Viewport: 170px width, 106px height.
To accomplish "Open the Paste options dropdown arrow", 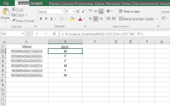I will coord(5,21).
